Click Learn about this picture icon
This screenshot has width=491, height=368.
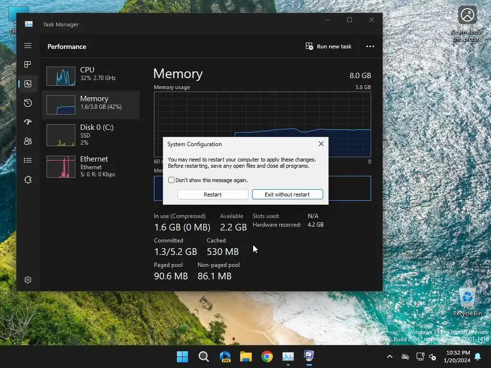(x=467, y=24)
